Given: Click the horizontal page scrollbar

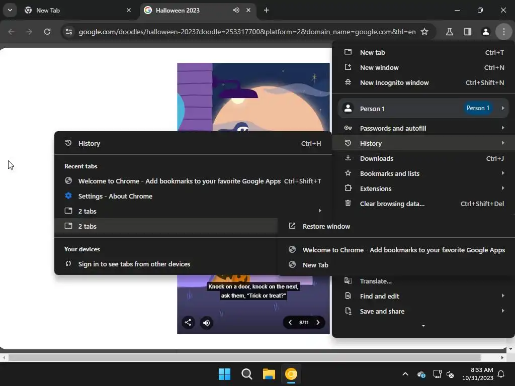Looking at the screenshot, I should (x=245, y=357).
